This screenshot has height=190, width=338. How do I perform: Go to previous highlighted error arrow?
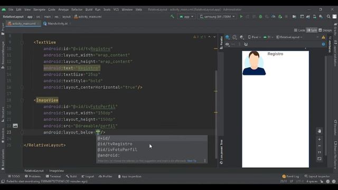(x=209, y=37)
